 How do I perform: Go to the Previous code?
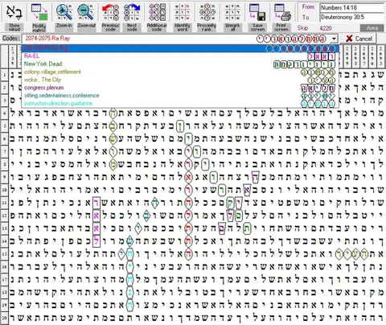click(x=110, y=17)
